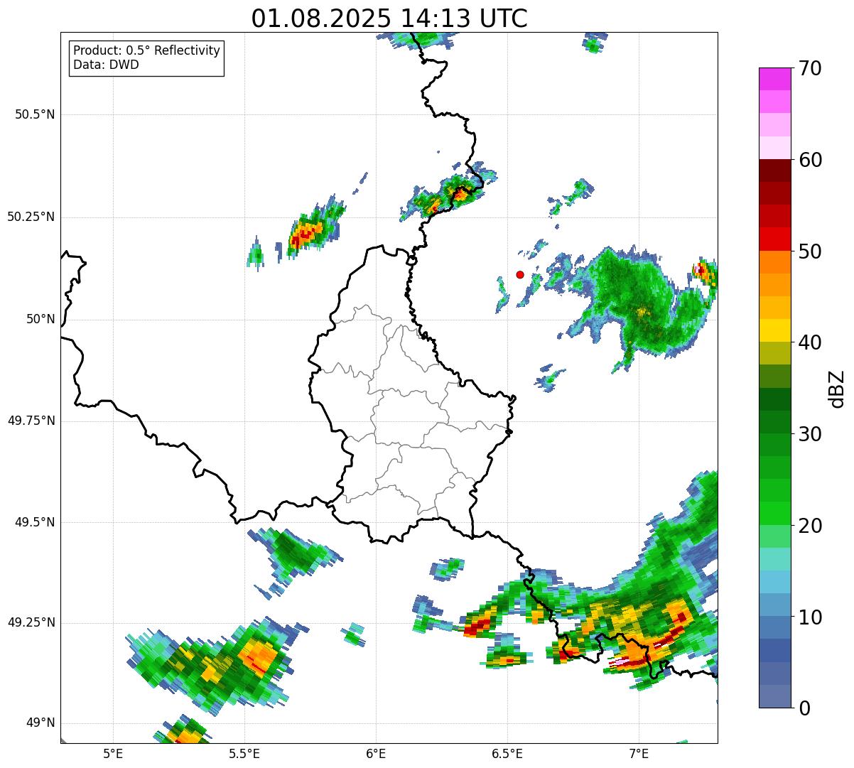Click the longitude label "5°E"

click(113, 753)
